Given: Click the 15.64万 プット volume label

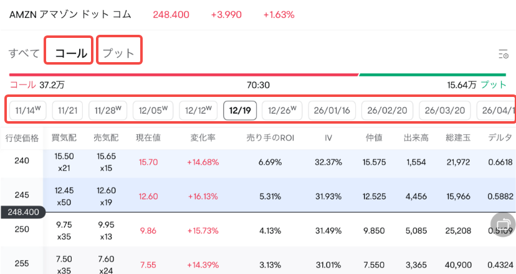Looking at the screenshot, I should tap(477, 85).
